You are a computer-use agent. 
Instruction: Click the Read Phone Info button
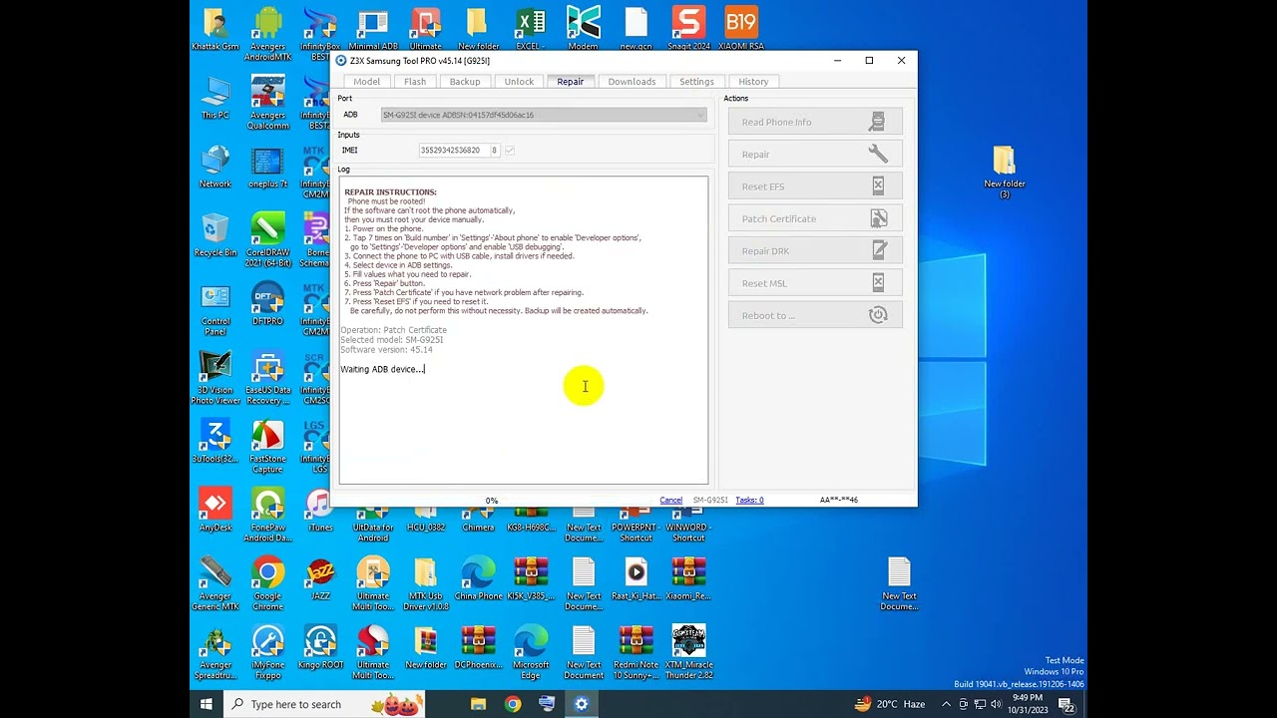click(x=815, y=122)
